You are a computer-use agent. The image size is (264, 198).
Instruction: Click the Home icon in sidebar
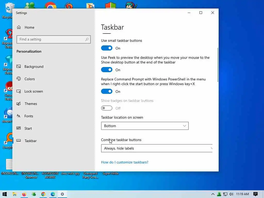19,27
